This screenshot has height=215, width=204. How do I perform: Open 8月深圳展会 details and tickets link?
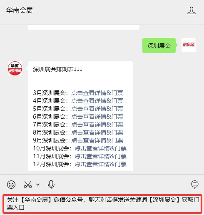97,132
